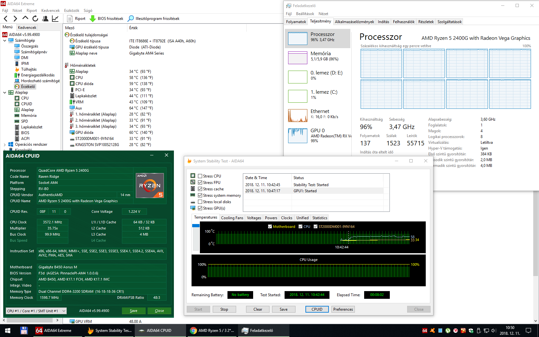This screenshot has width=539, height=337.
Task: Open the ACPI item in the tree
Action: 22,139
